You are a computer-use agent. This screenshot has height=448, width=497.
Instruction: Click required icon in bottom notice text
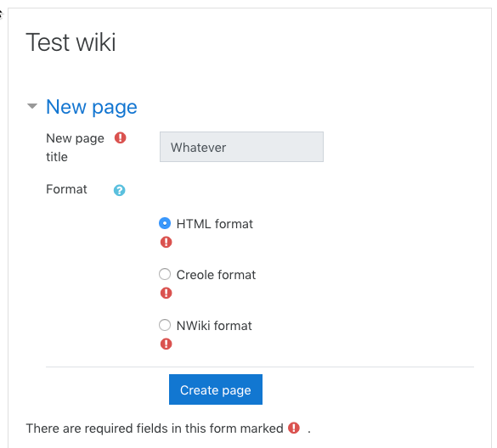click(x=293, y=428)
